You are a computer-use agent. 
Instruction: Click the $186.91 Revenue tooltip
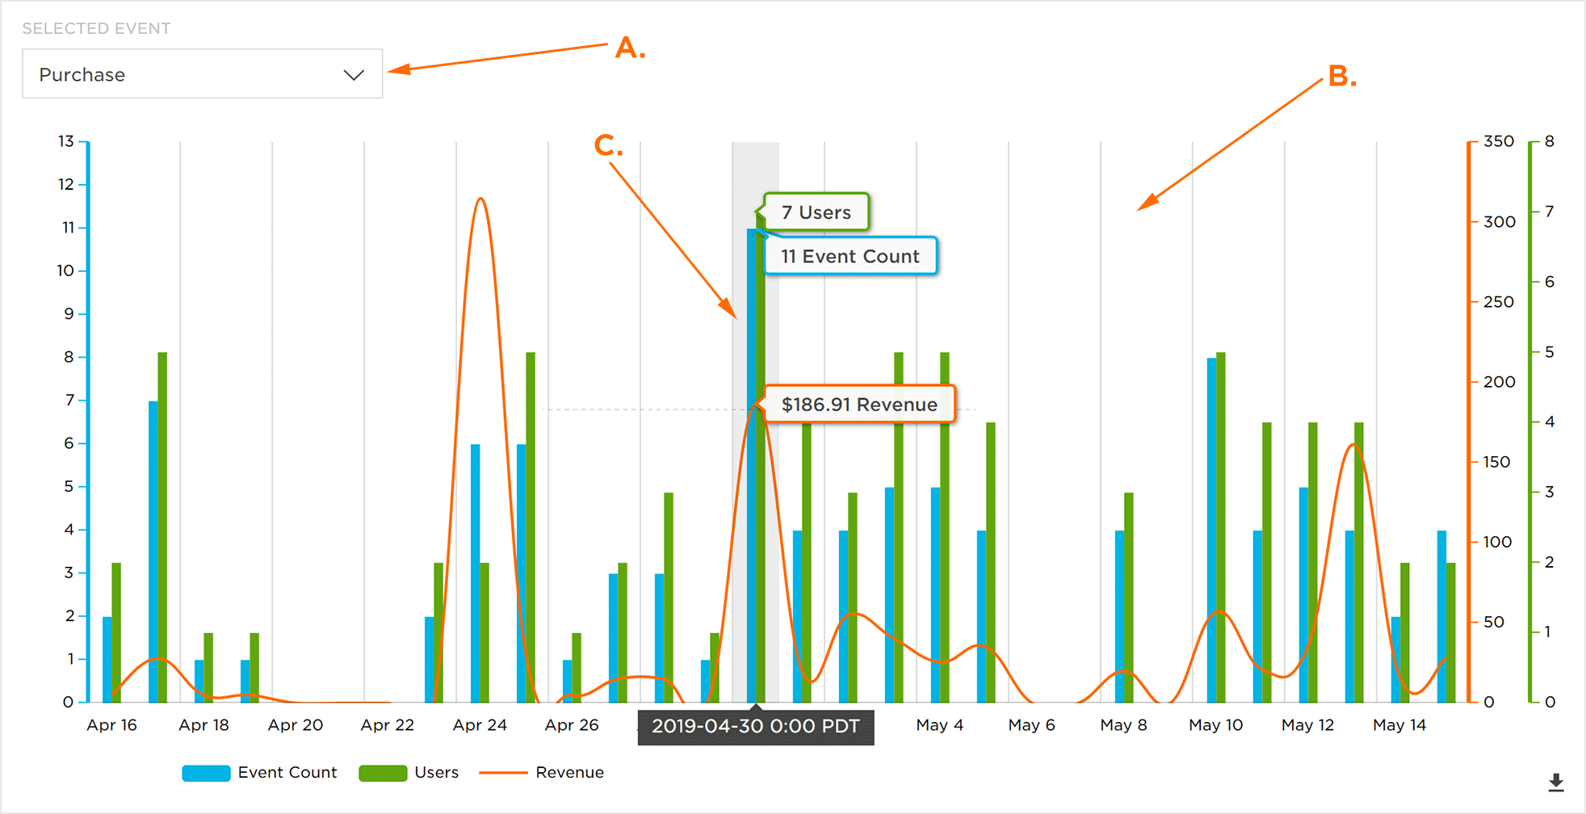click(860, 405)
